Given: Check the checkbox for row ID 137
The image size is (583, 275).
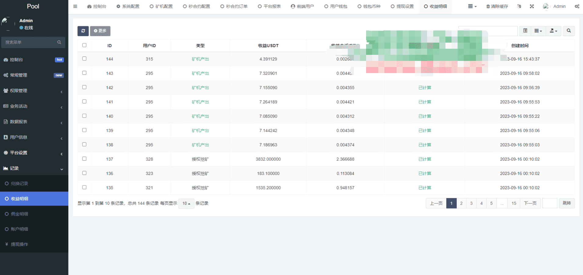Looking at the screenshot, I should (x=85, y=159).
